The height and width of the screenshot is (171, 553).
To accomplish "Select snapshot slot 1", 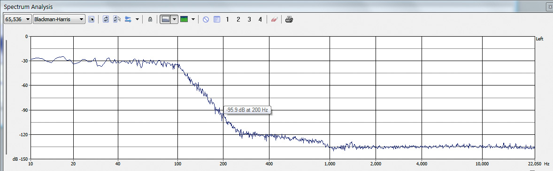I will pos(227,19).
